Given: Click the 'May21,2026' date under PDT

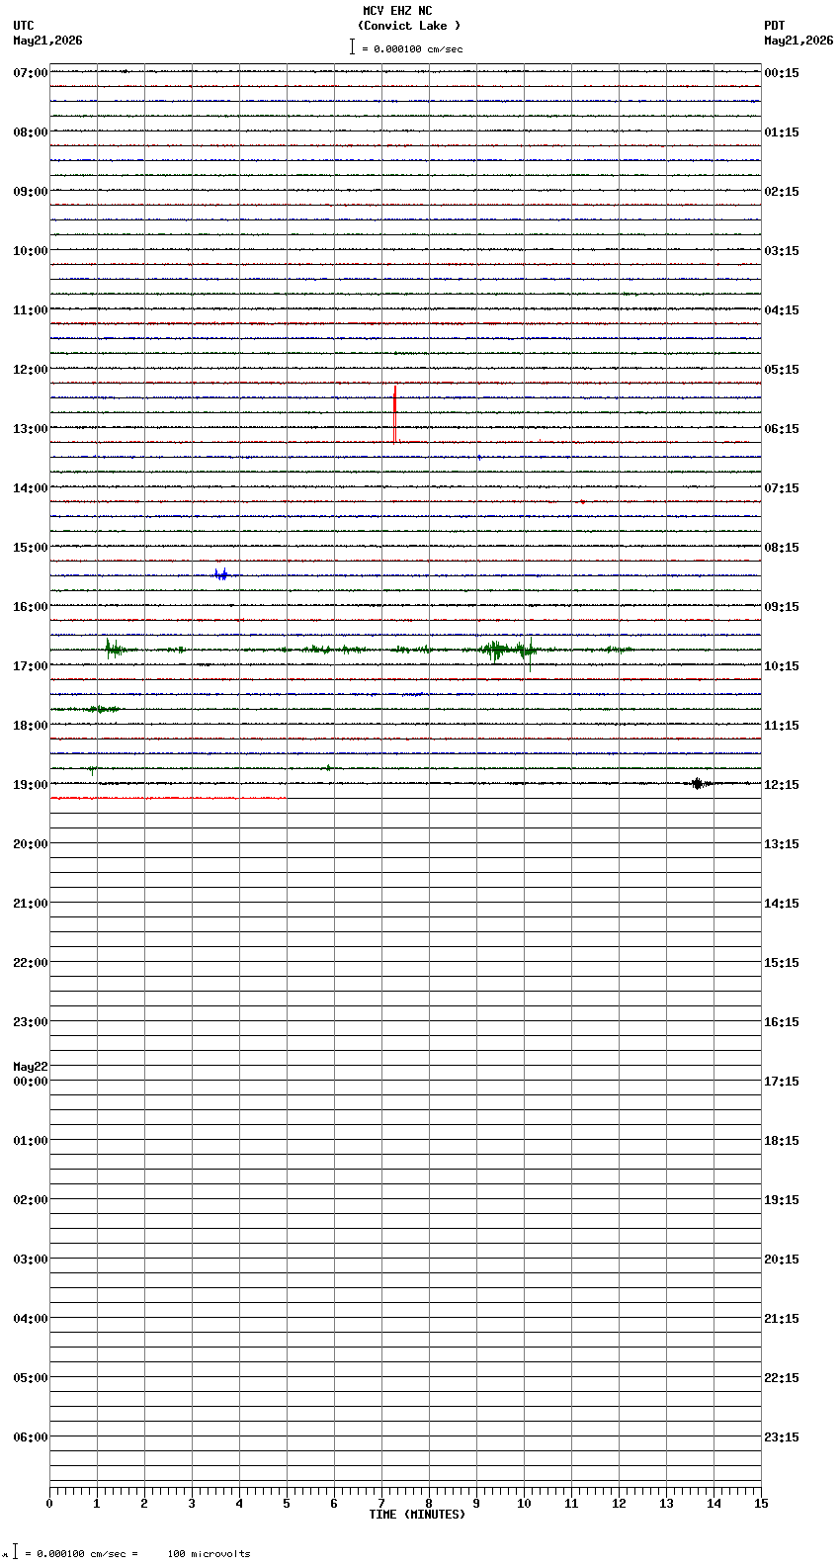Looking at the screenshot, I should [798, 41].
